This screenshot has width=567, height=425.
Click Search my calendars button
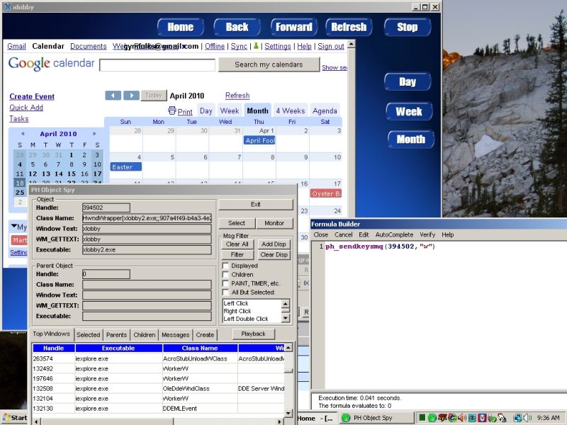pyautogui.click(x=269, y=64)
